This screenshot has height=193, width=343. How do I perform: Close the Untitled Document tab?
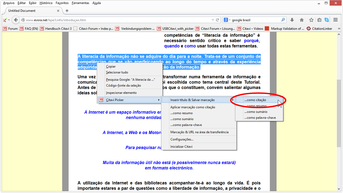[58, 11]
